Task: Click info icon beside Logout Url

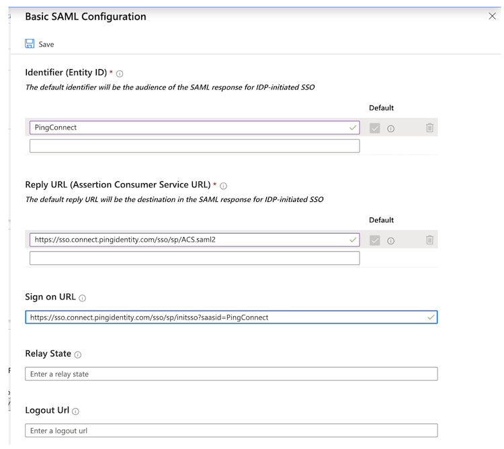Action: tap(75, 411)
